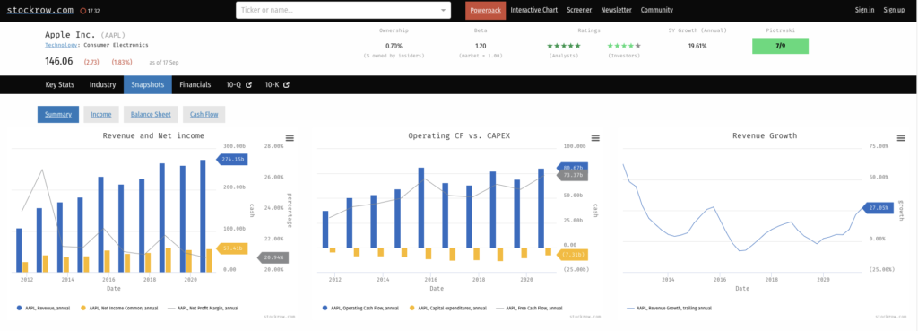Go to the Community page
The image size is (918, 331).
(x=657, y=10)
